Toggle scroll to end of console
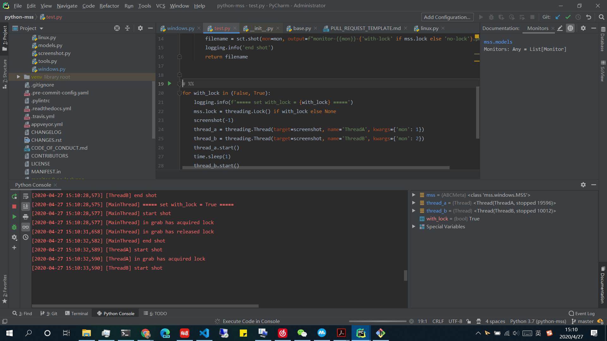 pyautogui.click(x=26, y=206)
